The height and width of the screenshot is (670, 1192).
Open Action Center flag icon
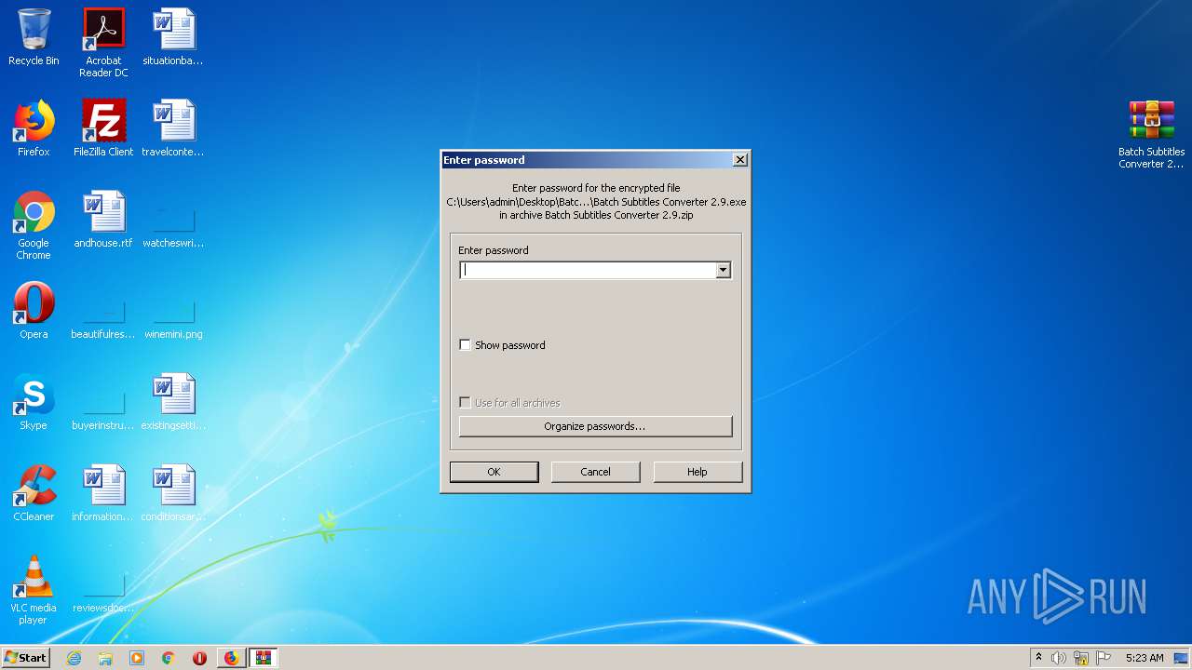1104,658
